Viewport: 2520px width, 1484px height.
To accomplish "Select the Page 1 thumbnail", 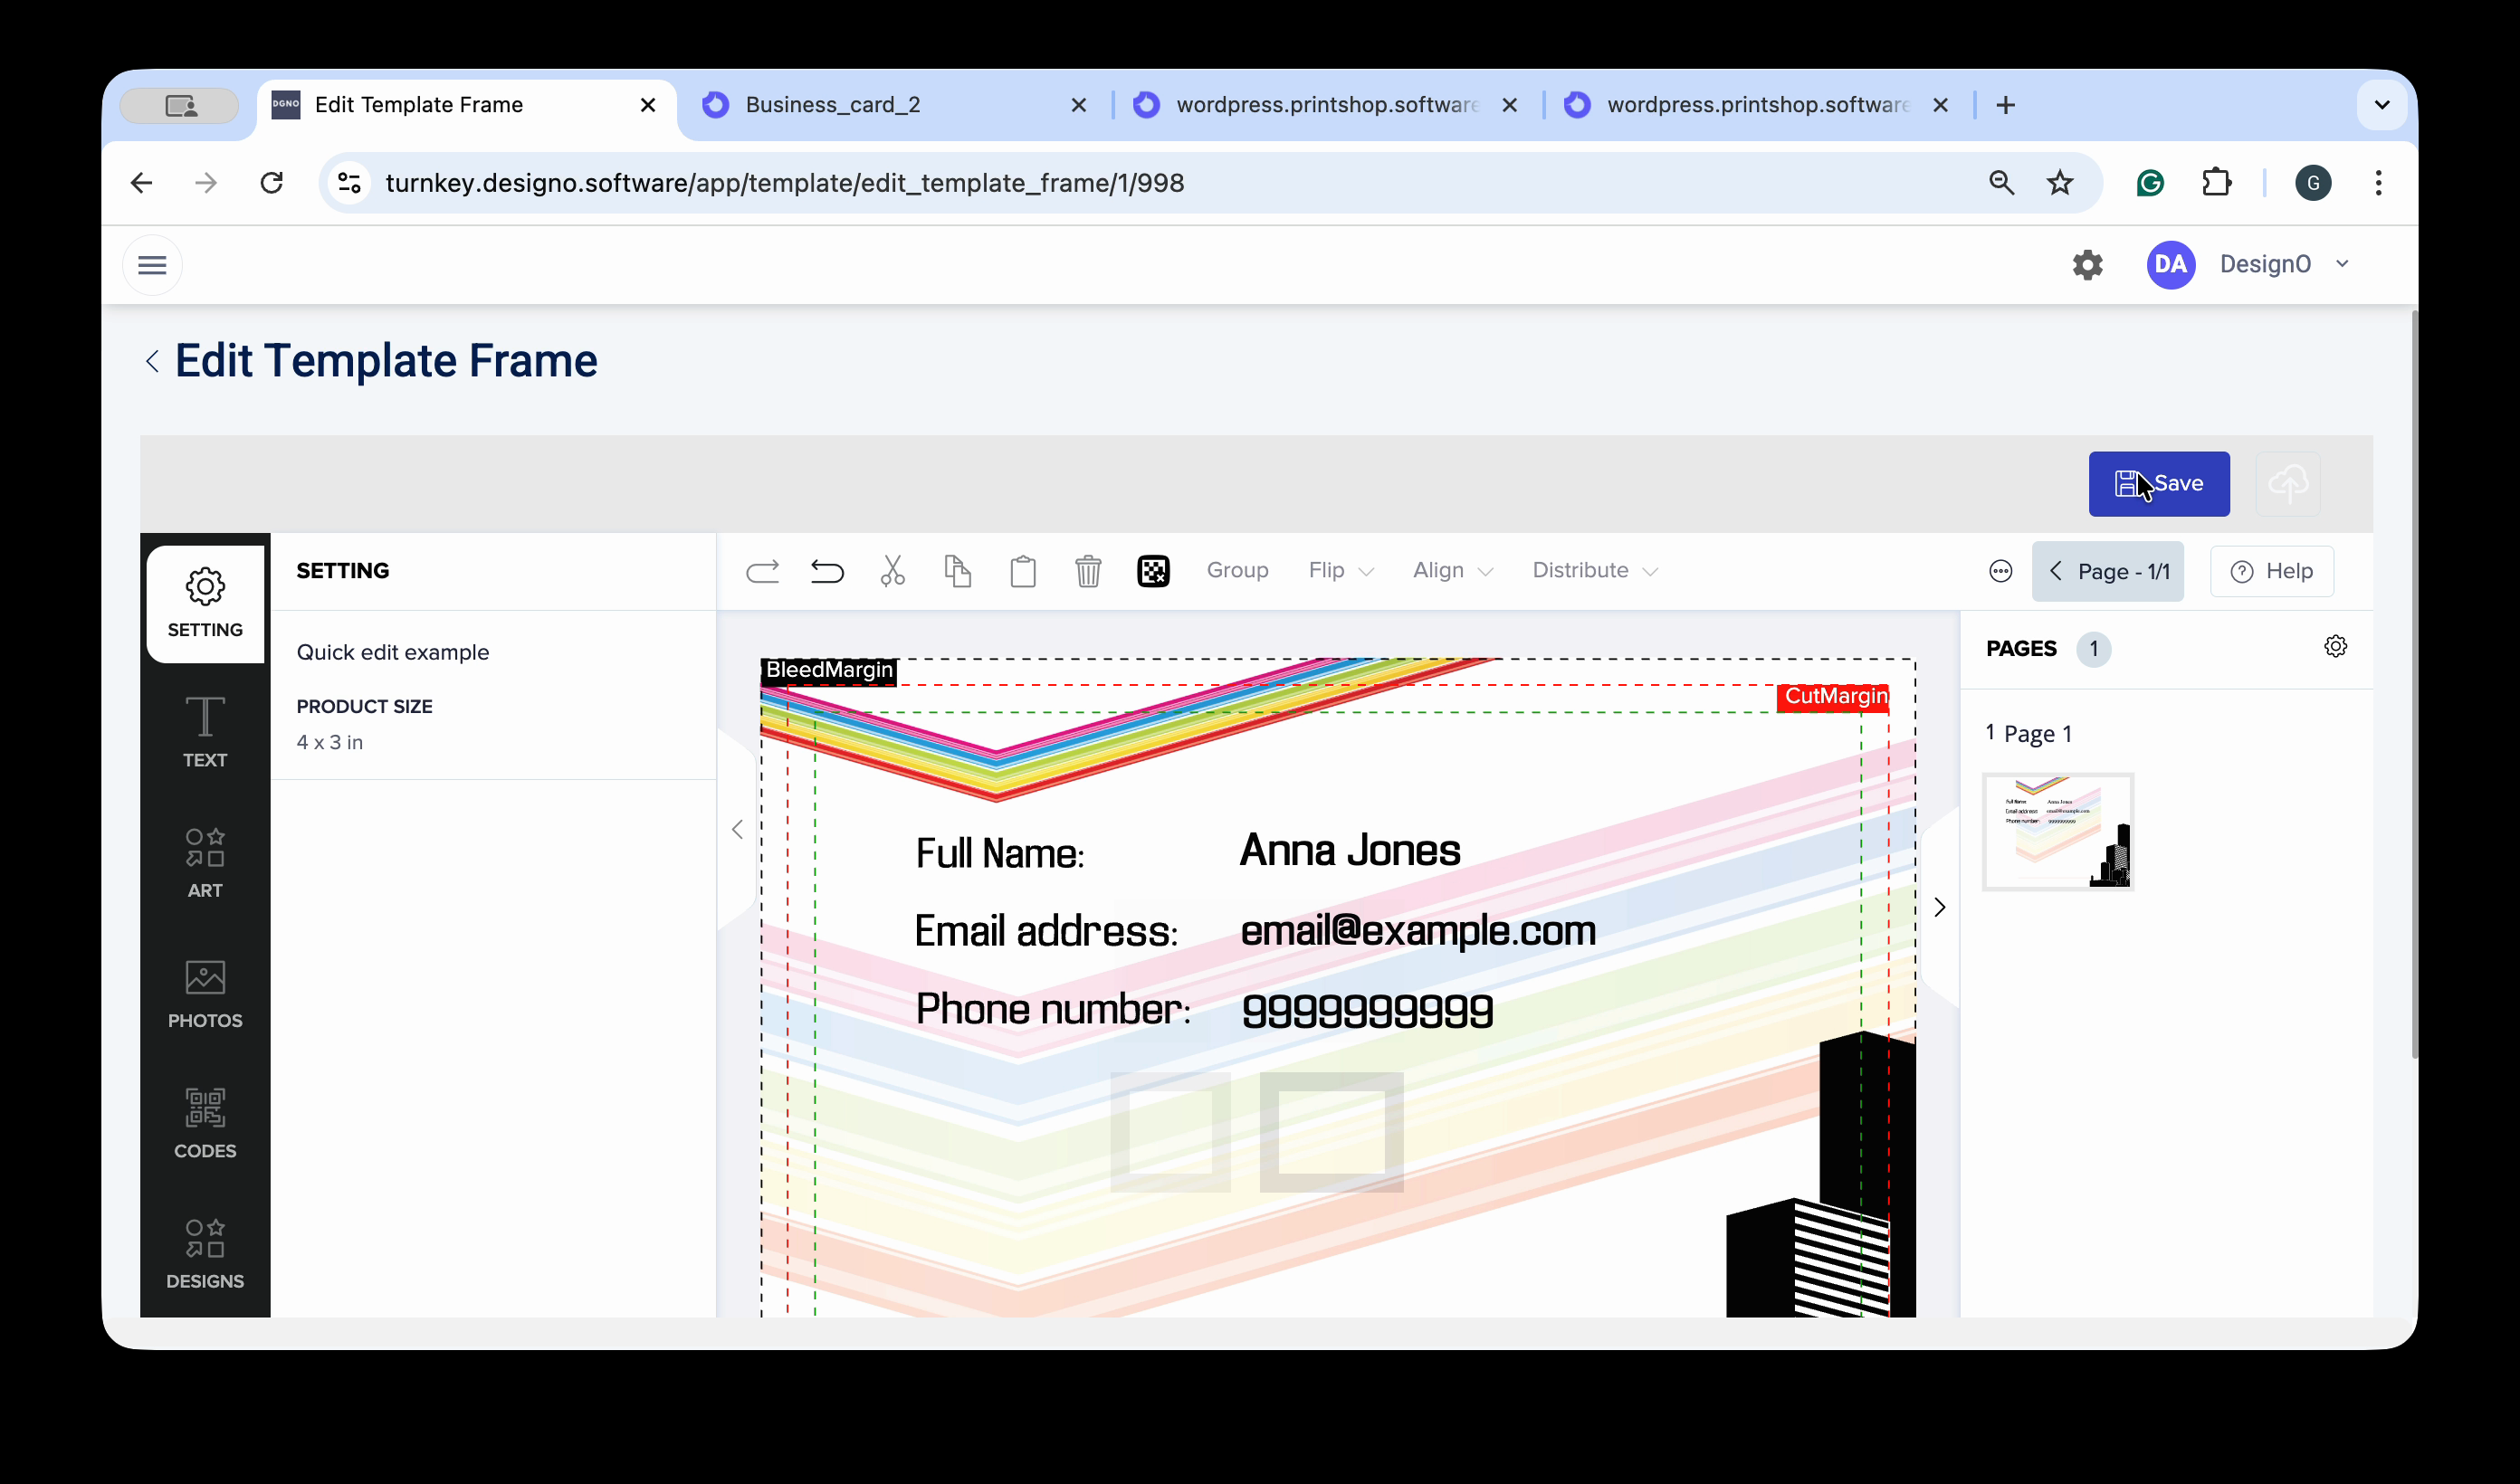I will pos(2057,831).
